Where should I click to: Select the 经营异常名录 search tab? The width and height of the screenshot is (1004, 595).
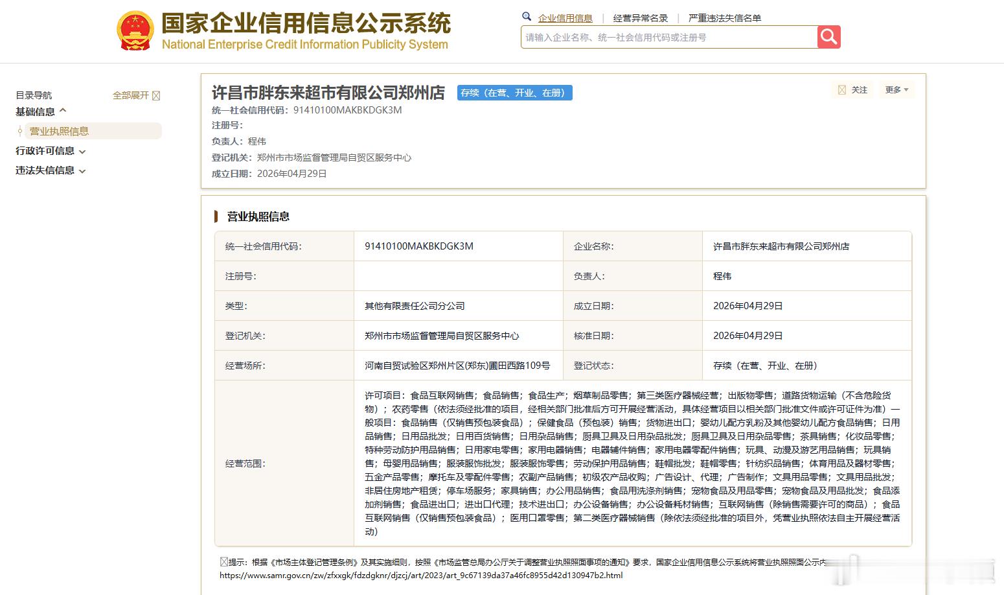640,18
